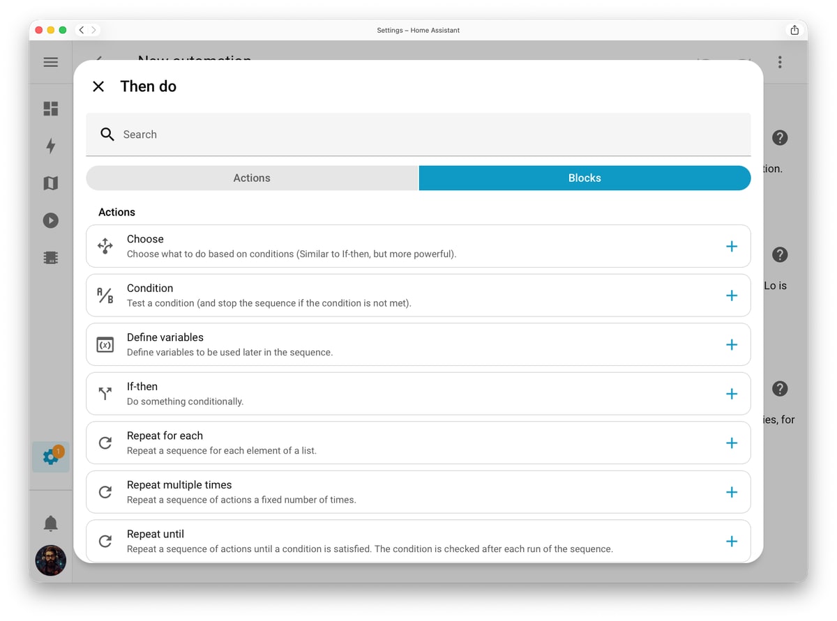Open Media play icon in sidebar

tap(51, 220)
